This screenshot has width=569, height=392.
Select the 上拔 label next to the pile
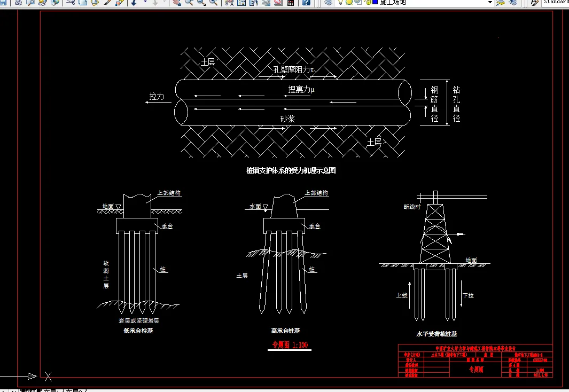click(402, 295)
